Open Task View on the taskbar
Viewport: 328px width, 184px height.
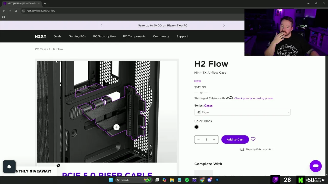click(x=157, y=180)
